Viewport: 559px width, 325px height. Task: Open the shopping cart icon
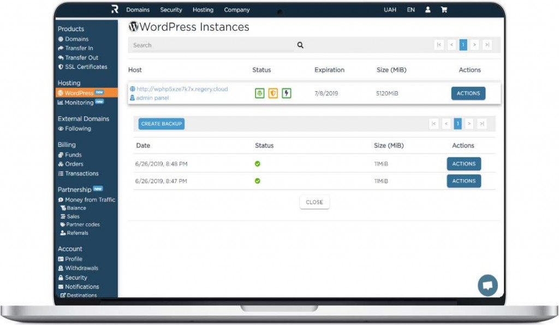tap(444, 10)
